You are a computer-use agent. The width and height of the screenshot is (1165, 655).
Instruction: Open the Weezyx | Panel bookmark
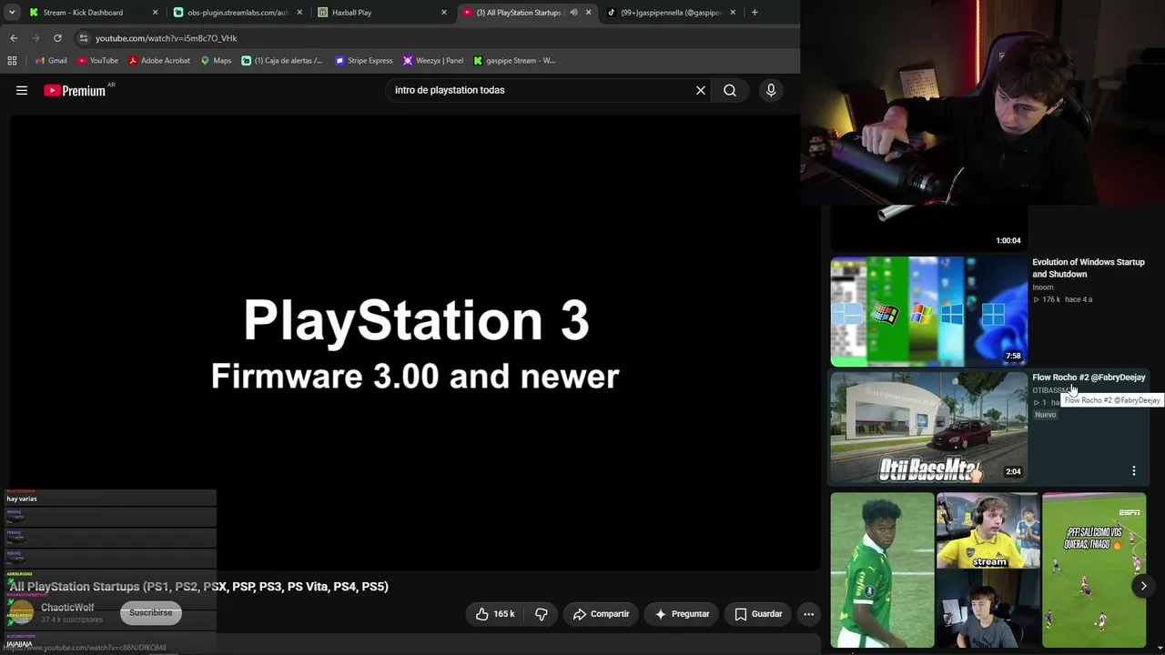pyautogui.click(x=433, y=61)
